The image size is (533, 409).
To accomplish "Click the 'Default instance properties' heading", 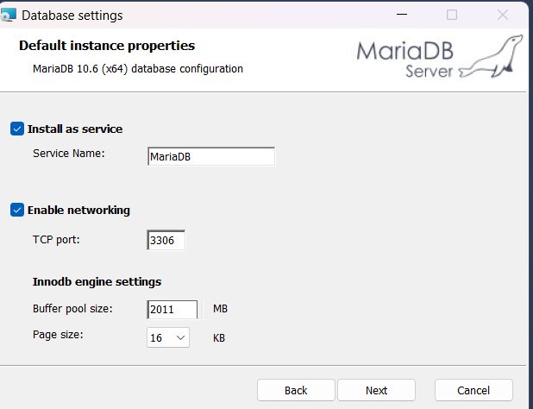I will point(107,46).
